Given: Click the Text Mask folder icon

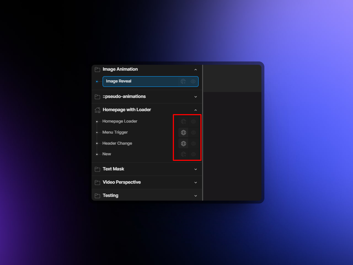Looking at the screenshot, I should click(97, 169).
